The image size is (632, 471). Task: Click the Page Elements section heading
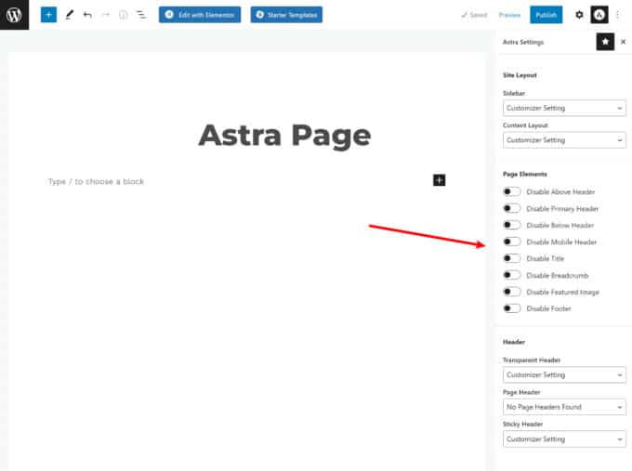pos(524,174)
